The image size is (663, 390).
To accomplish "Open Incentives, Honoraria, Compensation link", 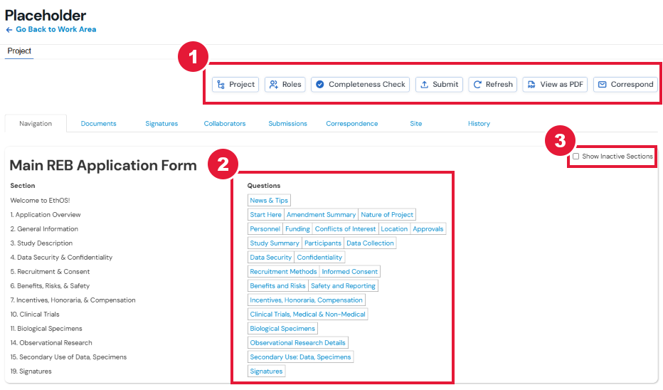I will point(306,300).
